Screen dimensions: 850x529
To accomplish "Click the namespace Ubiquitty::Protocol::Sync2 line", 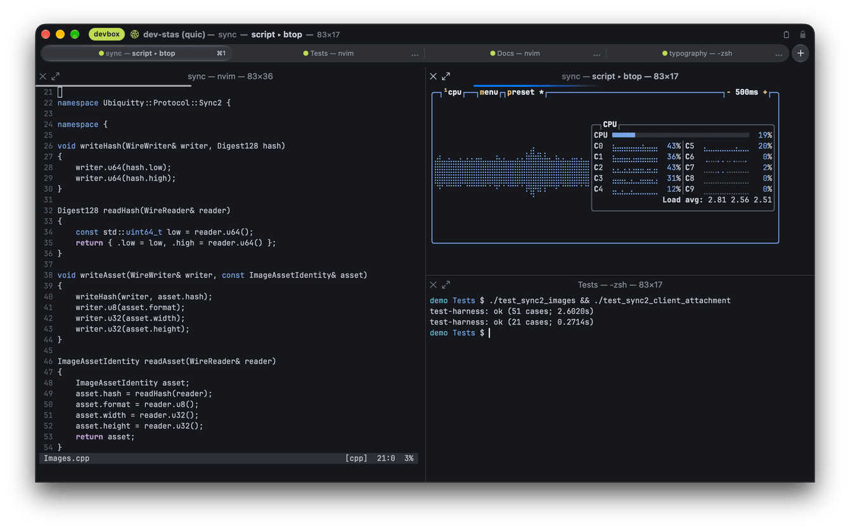I will click(144, 103).
